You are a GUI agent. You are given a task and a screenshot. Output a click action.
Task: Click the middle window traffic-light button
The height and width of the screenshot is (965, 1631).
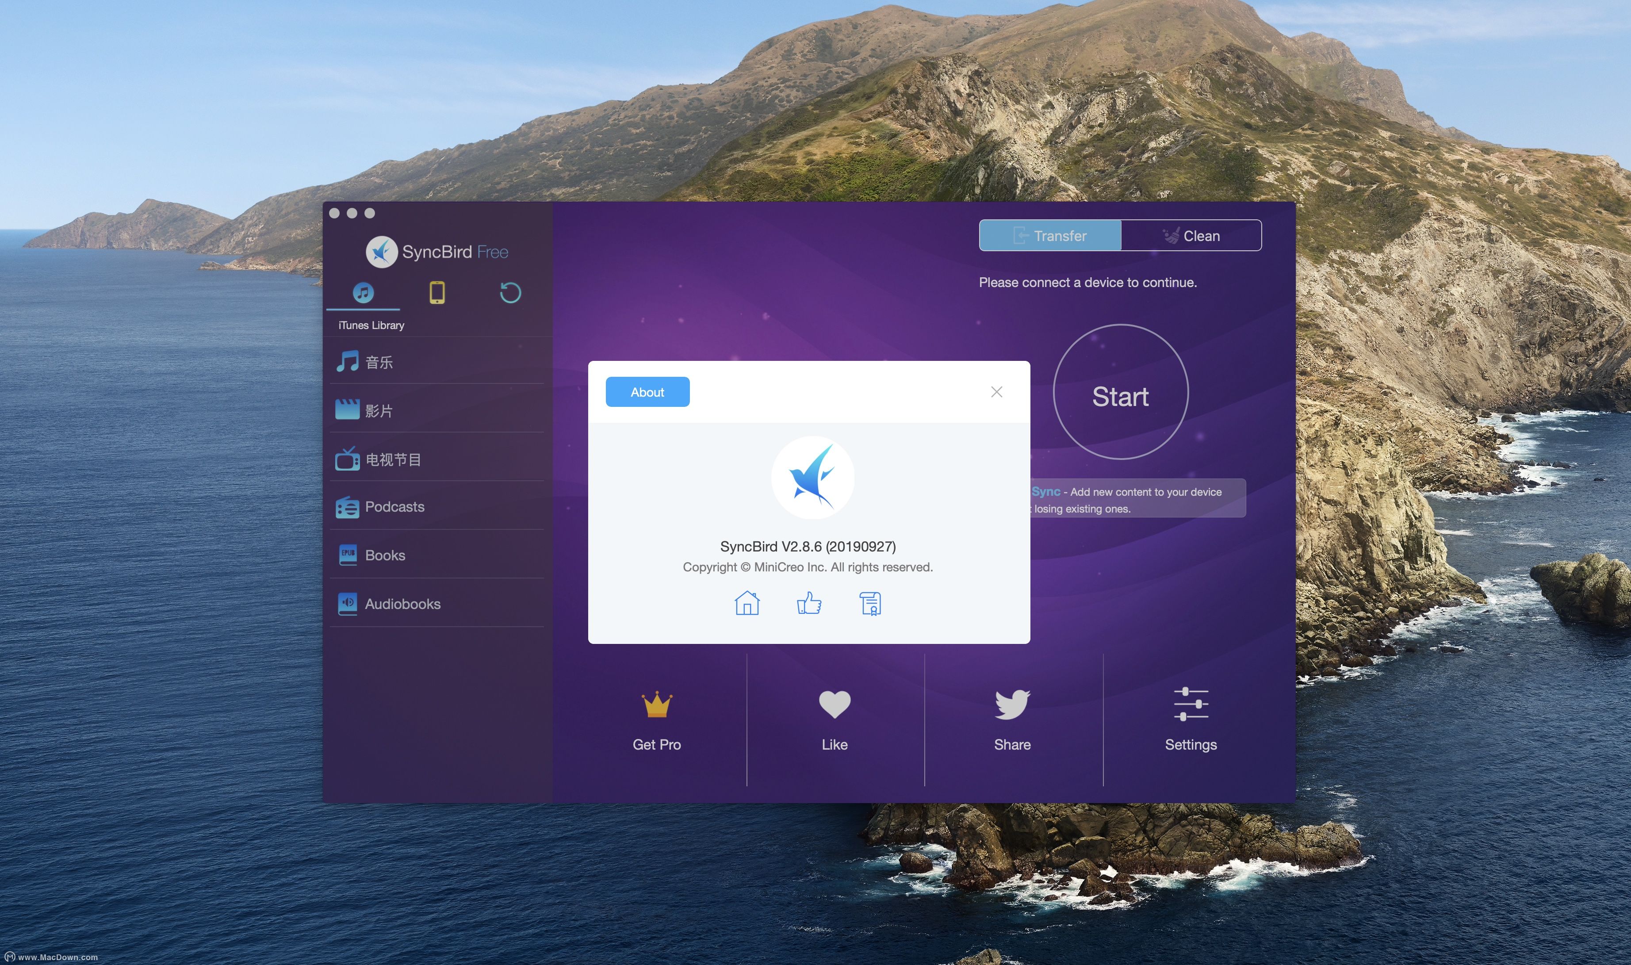coord(352,213)
